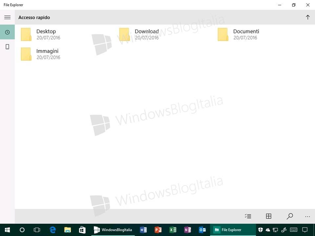The height and width of the screenshot is (236, 315).
Task: Go up one level with the arrow
Action: (x=307, y=17)
